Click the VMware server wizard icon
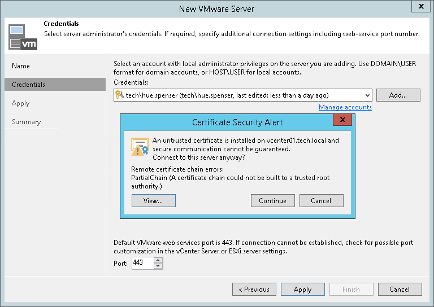Viewport: 434px width, 307px height. [21, 37]
